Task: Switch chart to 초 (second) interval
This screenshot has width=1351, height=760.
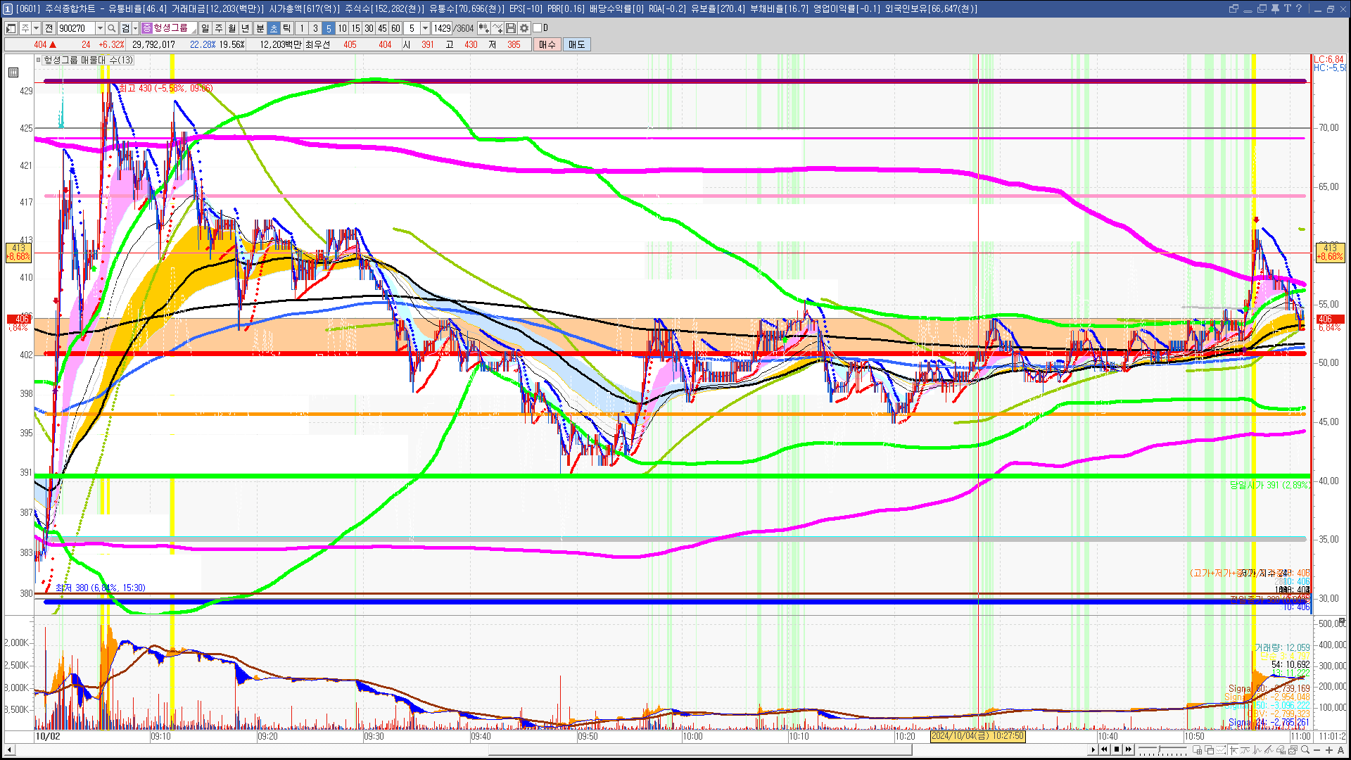Action: point(274,28)
